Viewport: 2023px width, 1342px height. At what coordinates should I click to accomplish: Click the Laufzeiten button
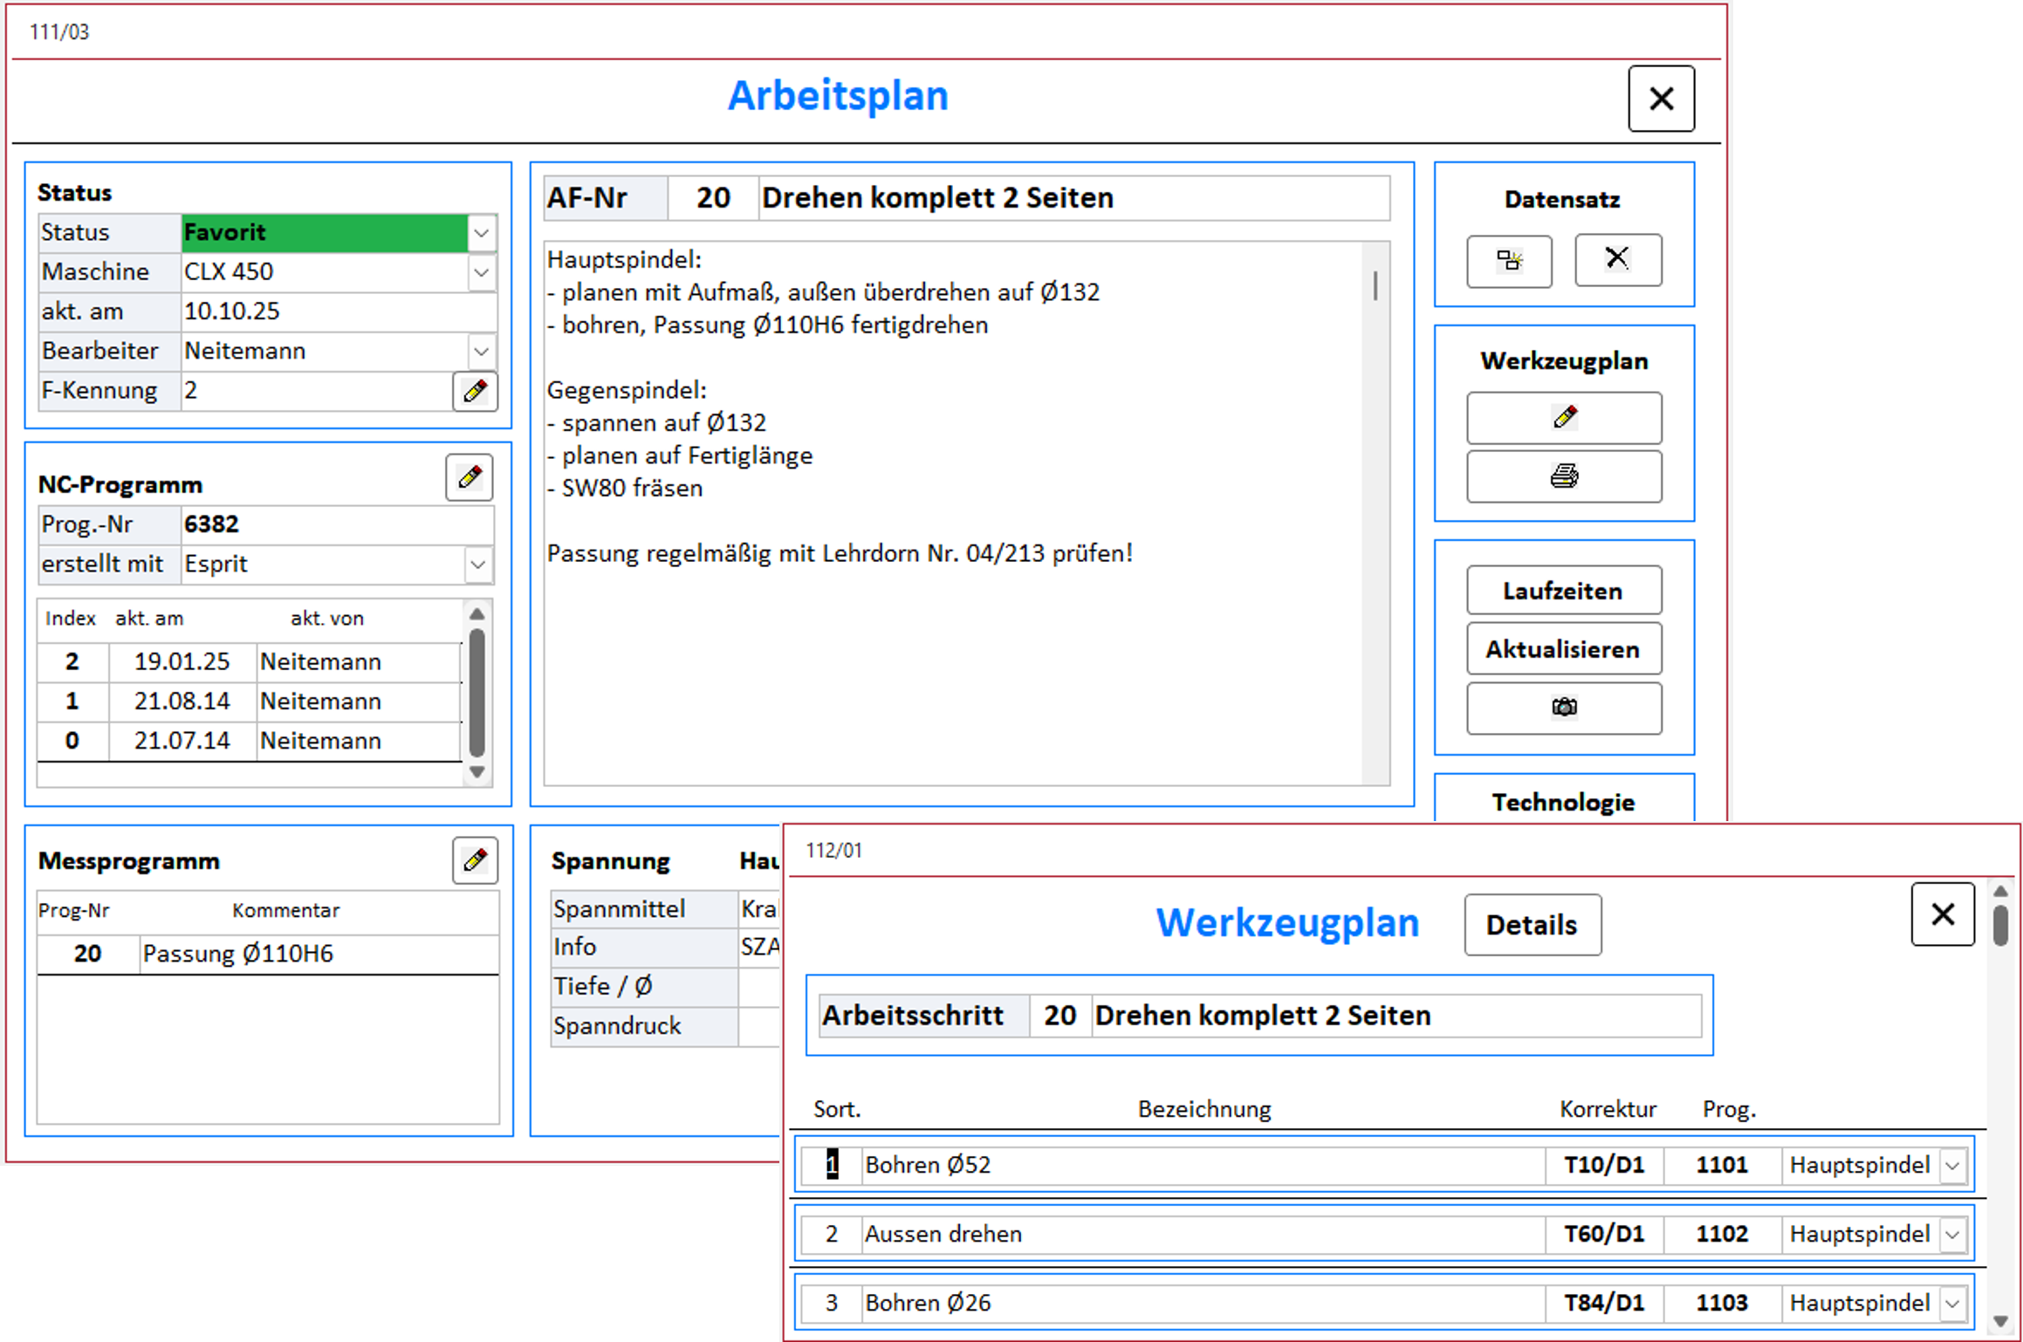point(1563,591)
